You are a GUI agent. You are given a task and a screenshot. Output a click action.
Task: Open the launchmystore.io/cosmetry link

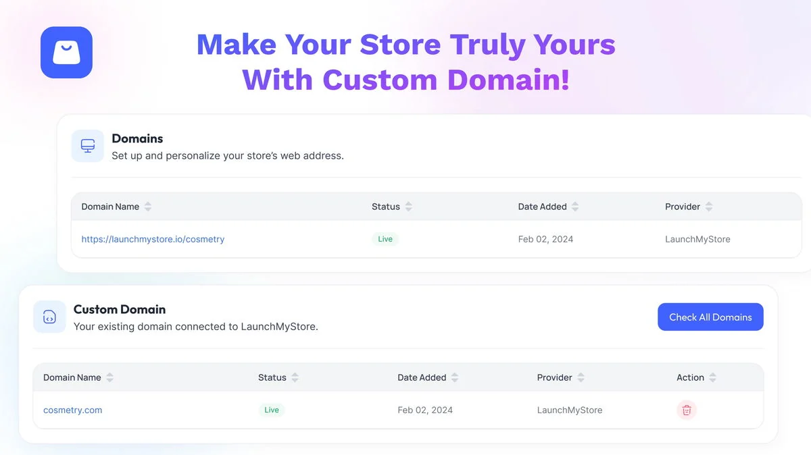coord(153,239)
